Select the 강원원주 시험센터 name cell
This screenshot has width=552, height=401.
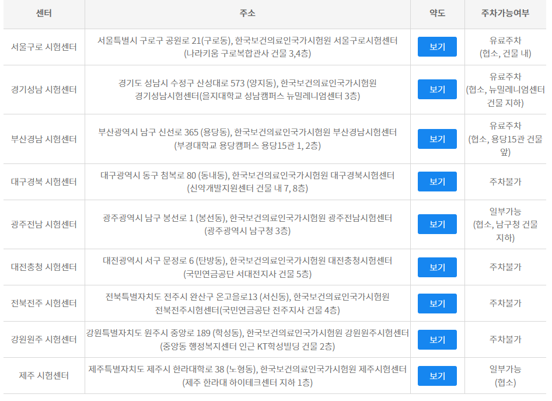[x=44, y=340]
